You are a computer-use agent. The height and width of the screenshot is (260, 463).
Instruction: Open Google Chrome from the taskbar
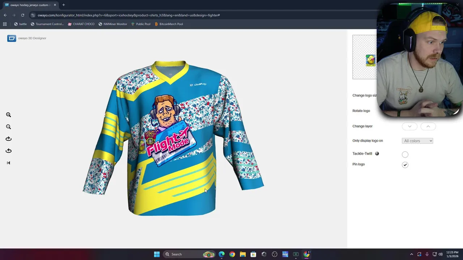point(232,254)
